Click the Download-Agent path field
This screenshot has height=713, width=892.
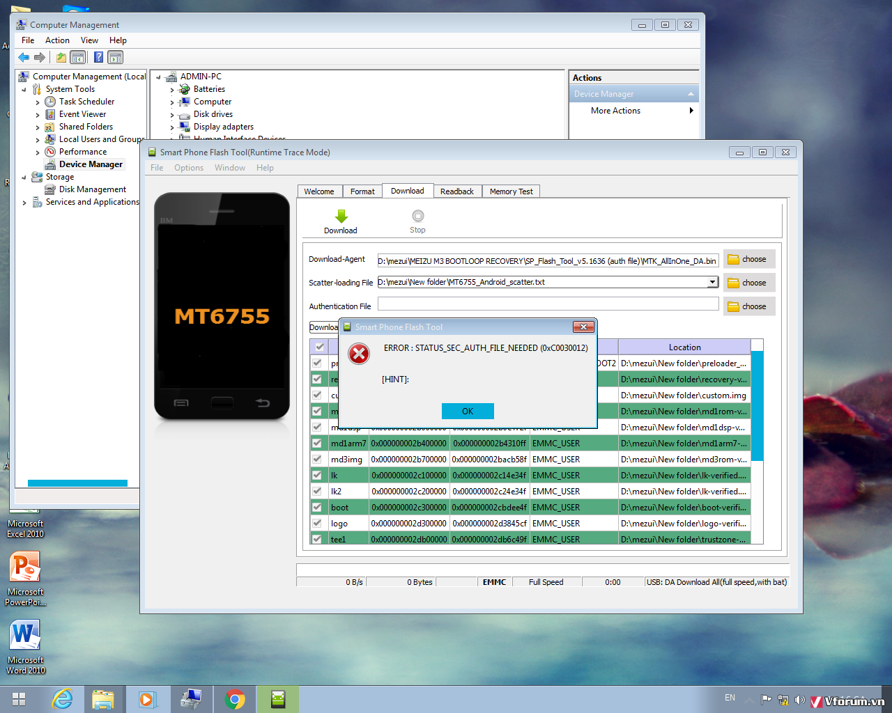point(548,260)
